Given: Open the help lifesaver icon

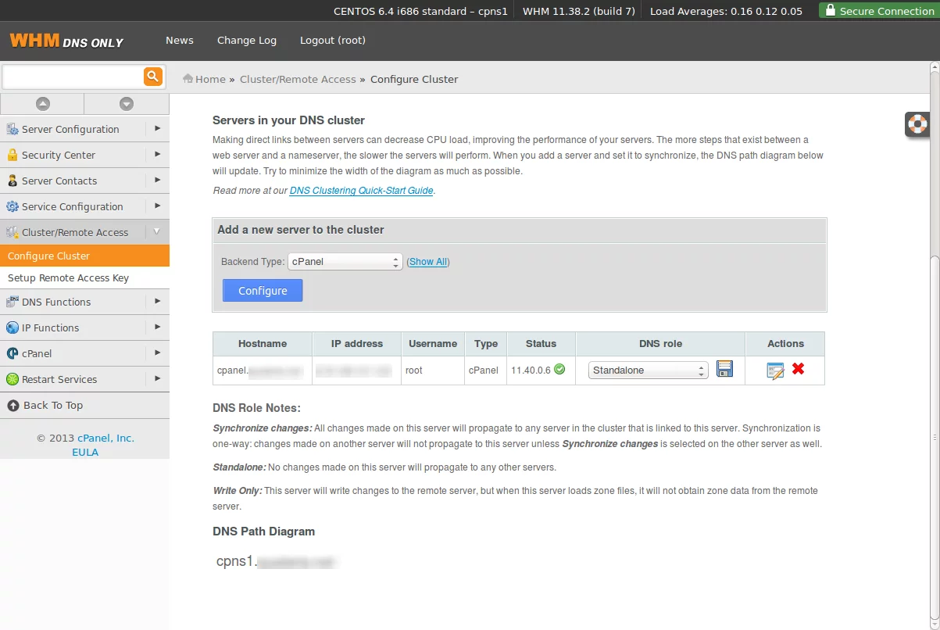Looking at the screenshot, I should coord(917,123).
